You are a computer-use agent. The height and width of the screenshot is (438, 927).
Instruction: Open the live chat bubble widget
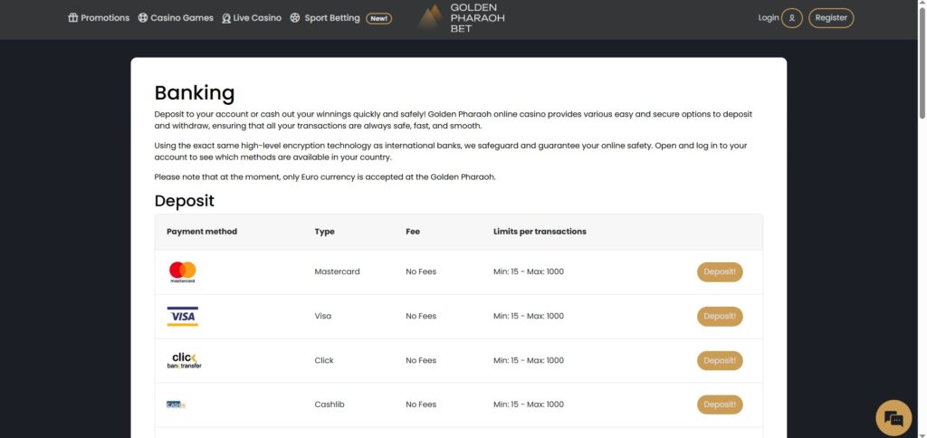pos(894,418)
